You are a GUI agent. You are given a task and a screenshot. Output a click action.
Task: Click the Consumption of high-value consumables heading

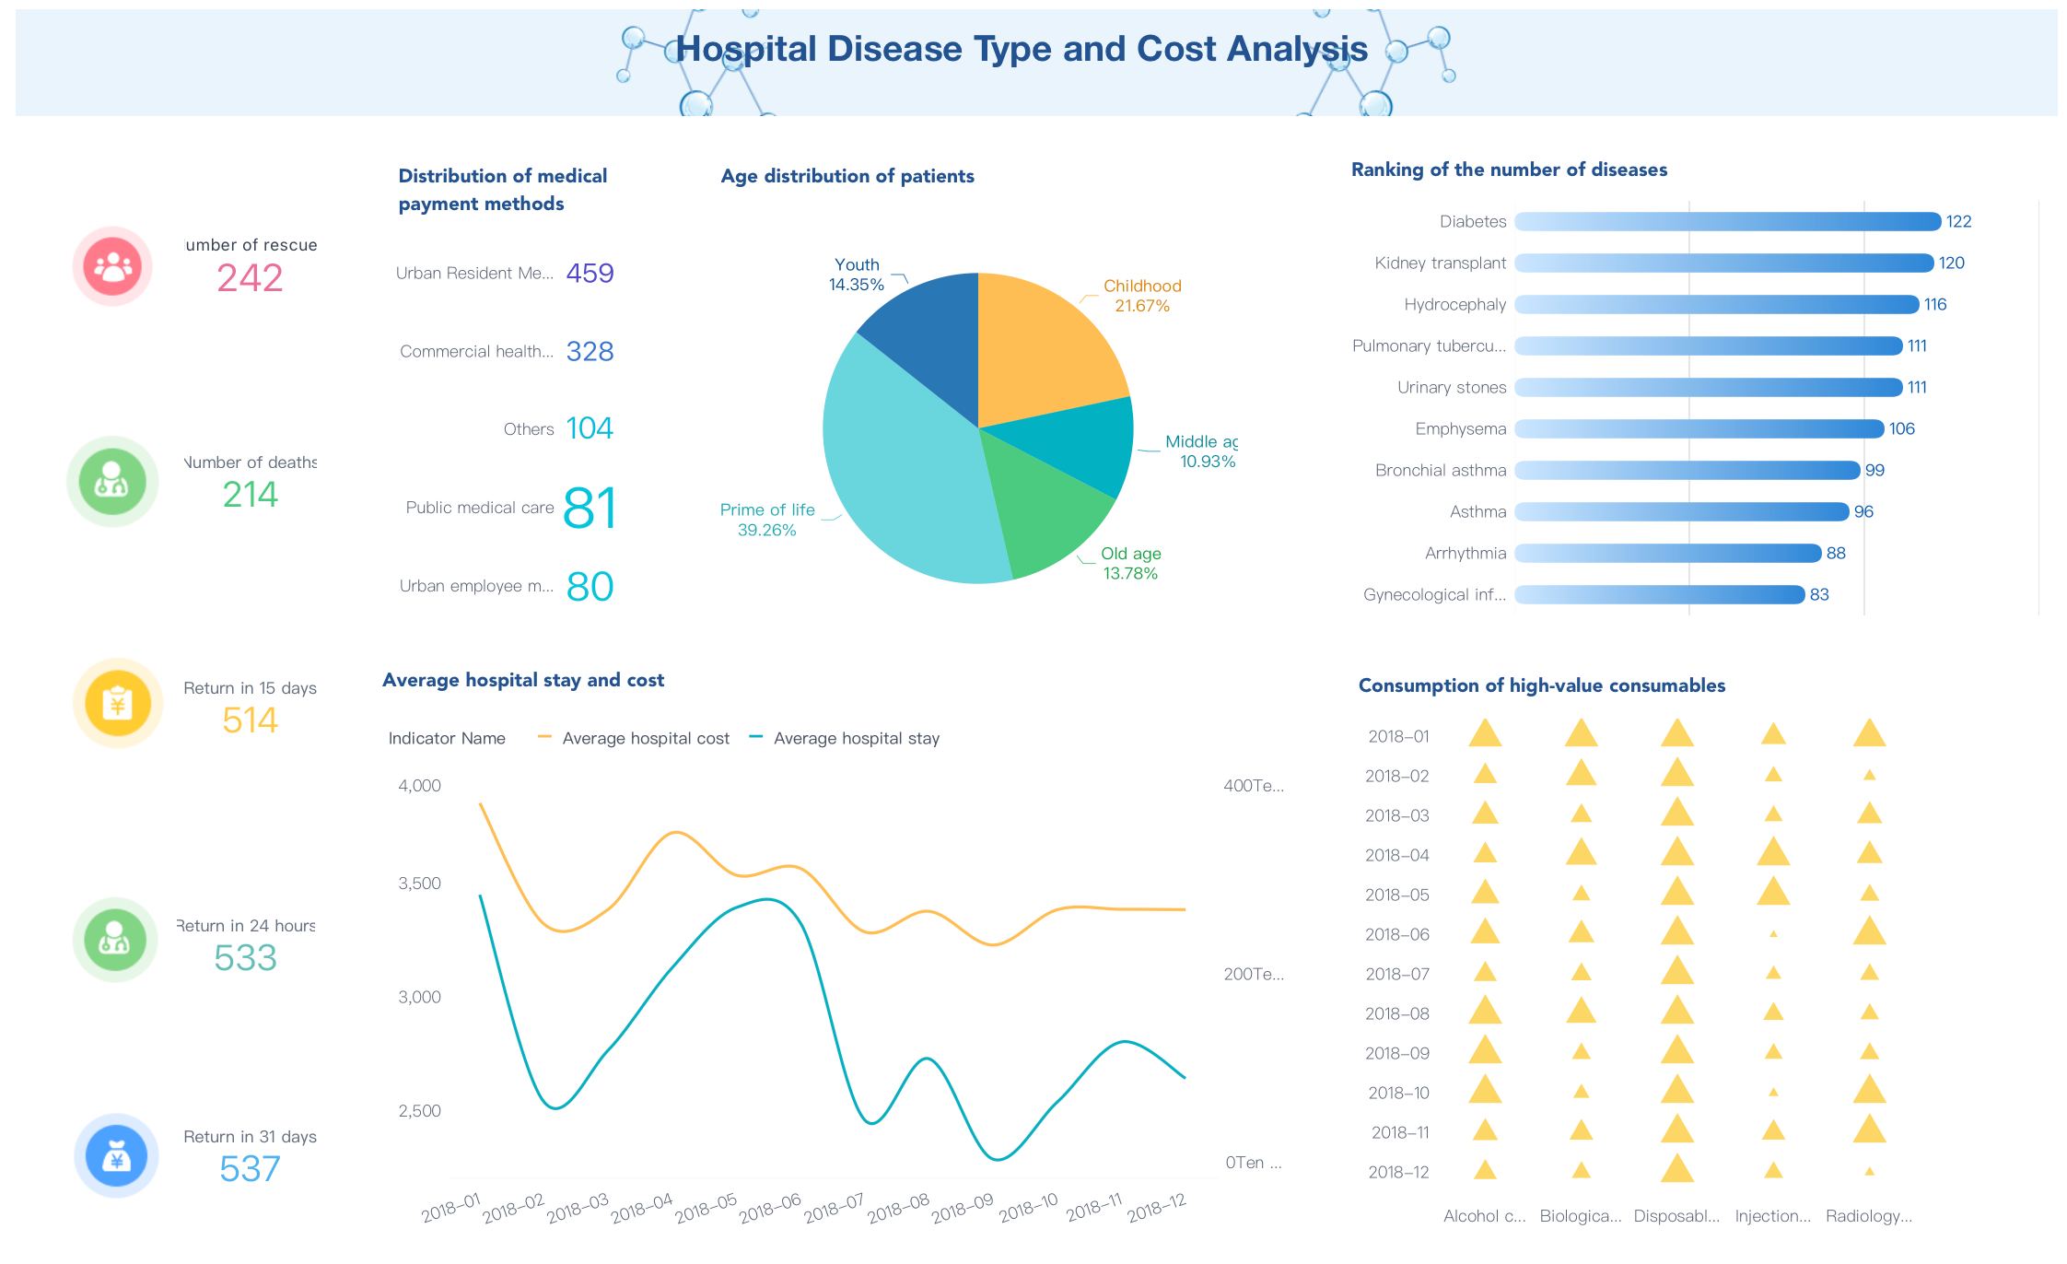[1542, 685]
